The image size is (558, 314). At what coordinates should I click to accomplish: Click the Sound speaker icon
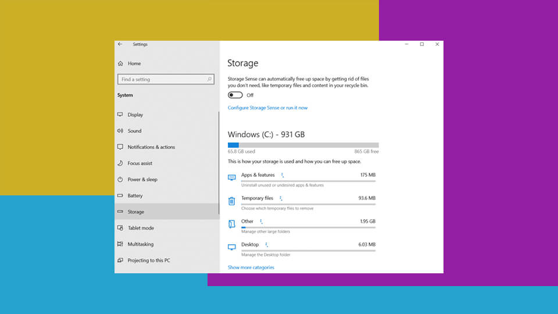120,131
